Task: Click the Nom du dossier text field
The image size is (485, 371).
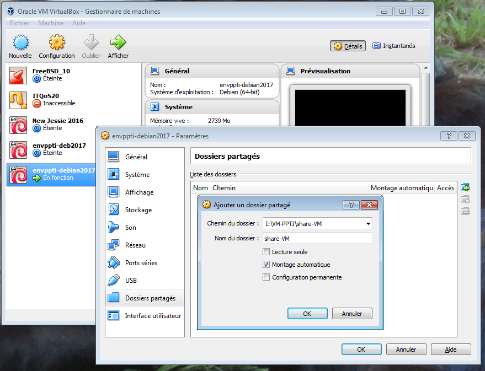Action: [x=317, y=238]
